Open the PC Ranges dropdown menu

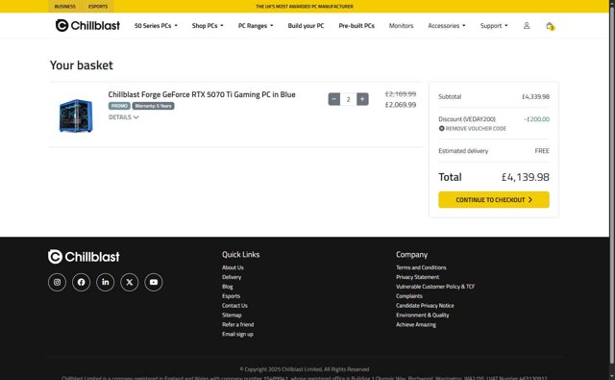(256, 26)
